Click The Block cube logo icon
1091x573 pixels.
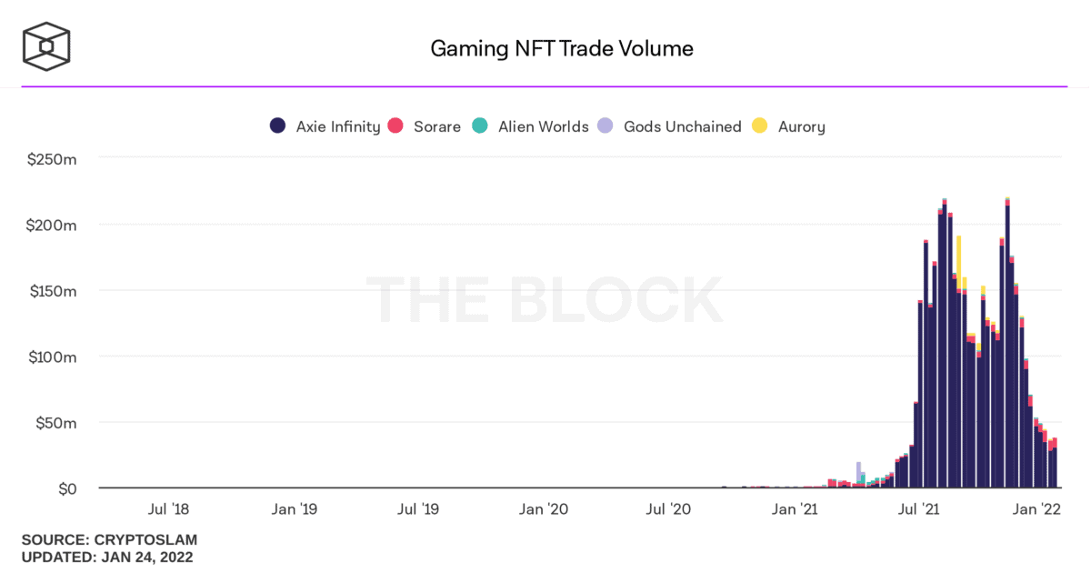(46, 47)
